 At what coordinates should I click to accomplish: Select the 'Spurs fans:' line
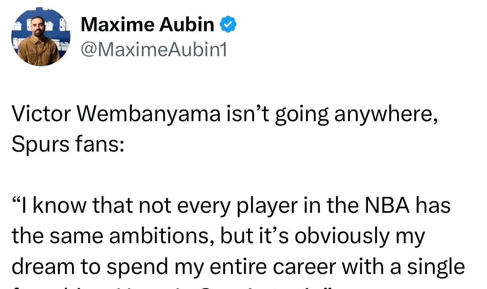(68, 144)
